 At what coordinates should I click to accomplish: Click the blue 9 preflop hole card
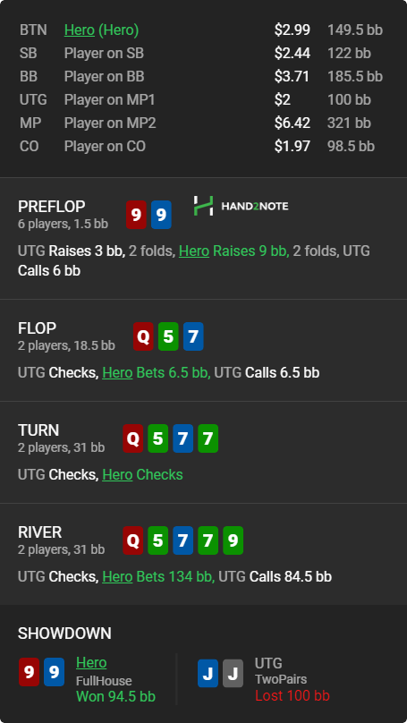pos(161,215)
